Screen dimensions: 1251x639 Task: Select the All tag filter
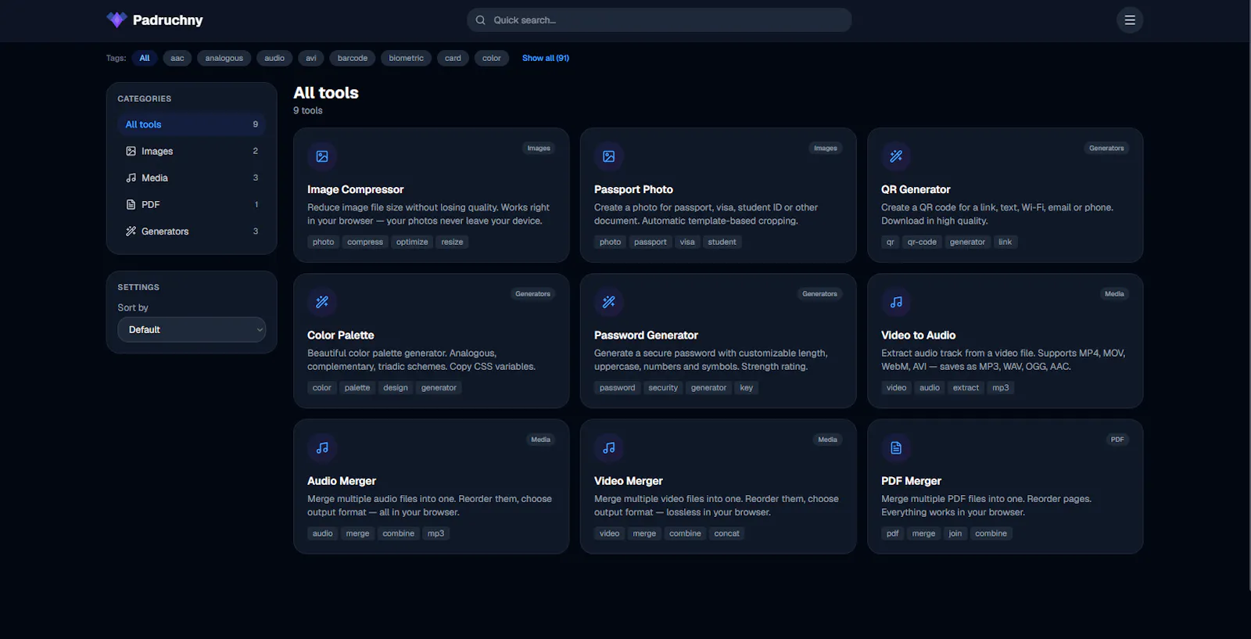pyautogui.click(x=145, y=58)
